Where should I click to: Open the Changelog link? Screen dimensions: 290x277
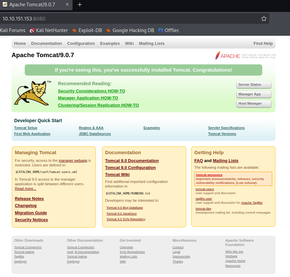click(26, 206)
